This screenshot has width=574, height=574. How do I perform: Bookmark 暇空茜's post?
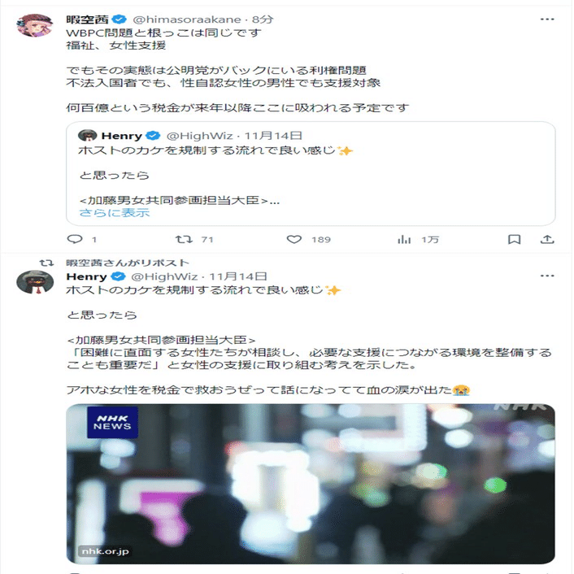(515, 239)
